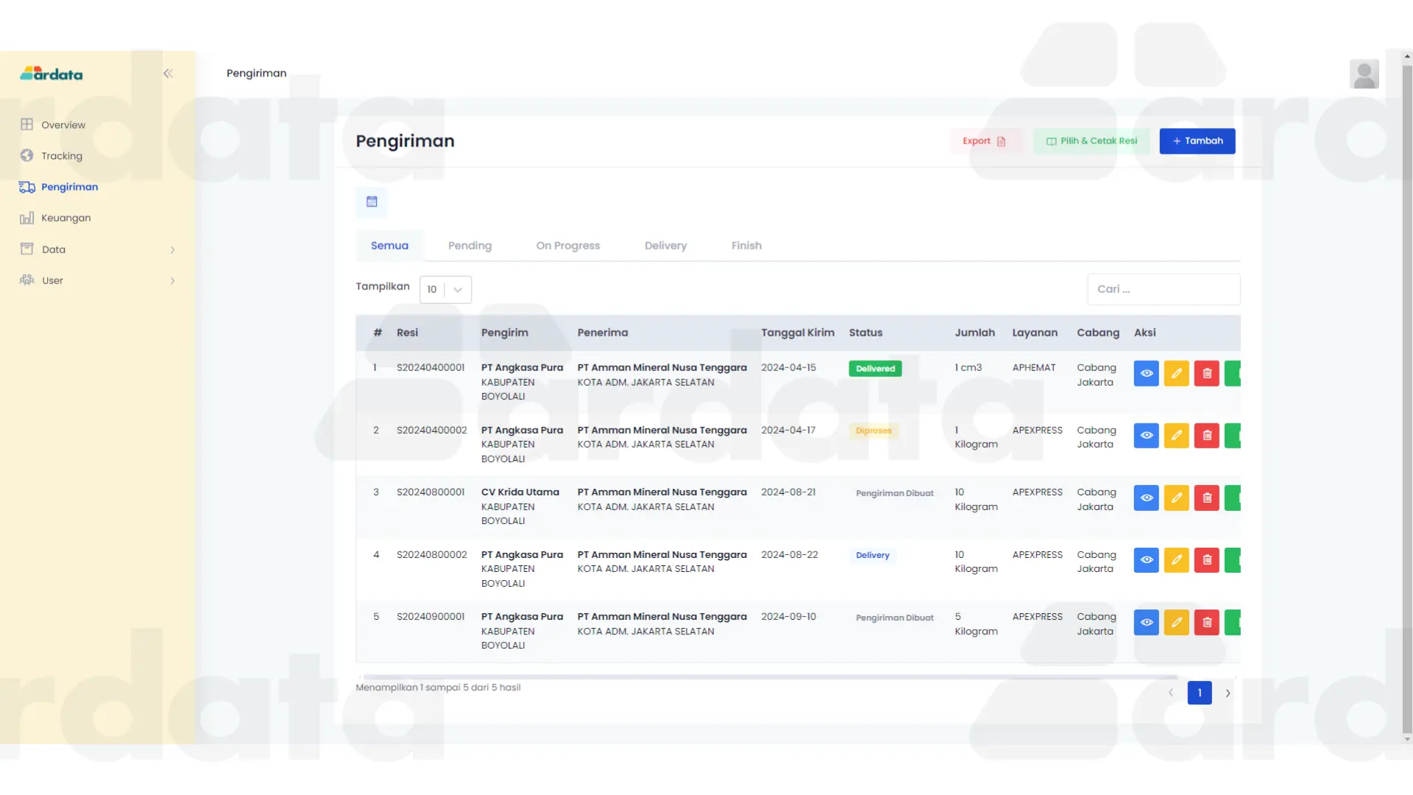
Task: Switch to the Finish tab
Action: [746, 246]
